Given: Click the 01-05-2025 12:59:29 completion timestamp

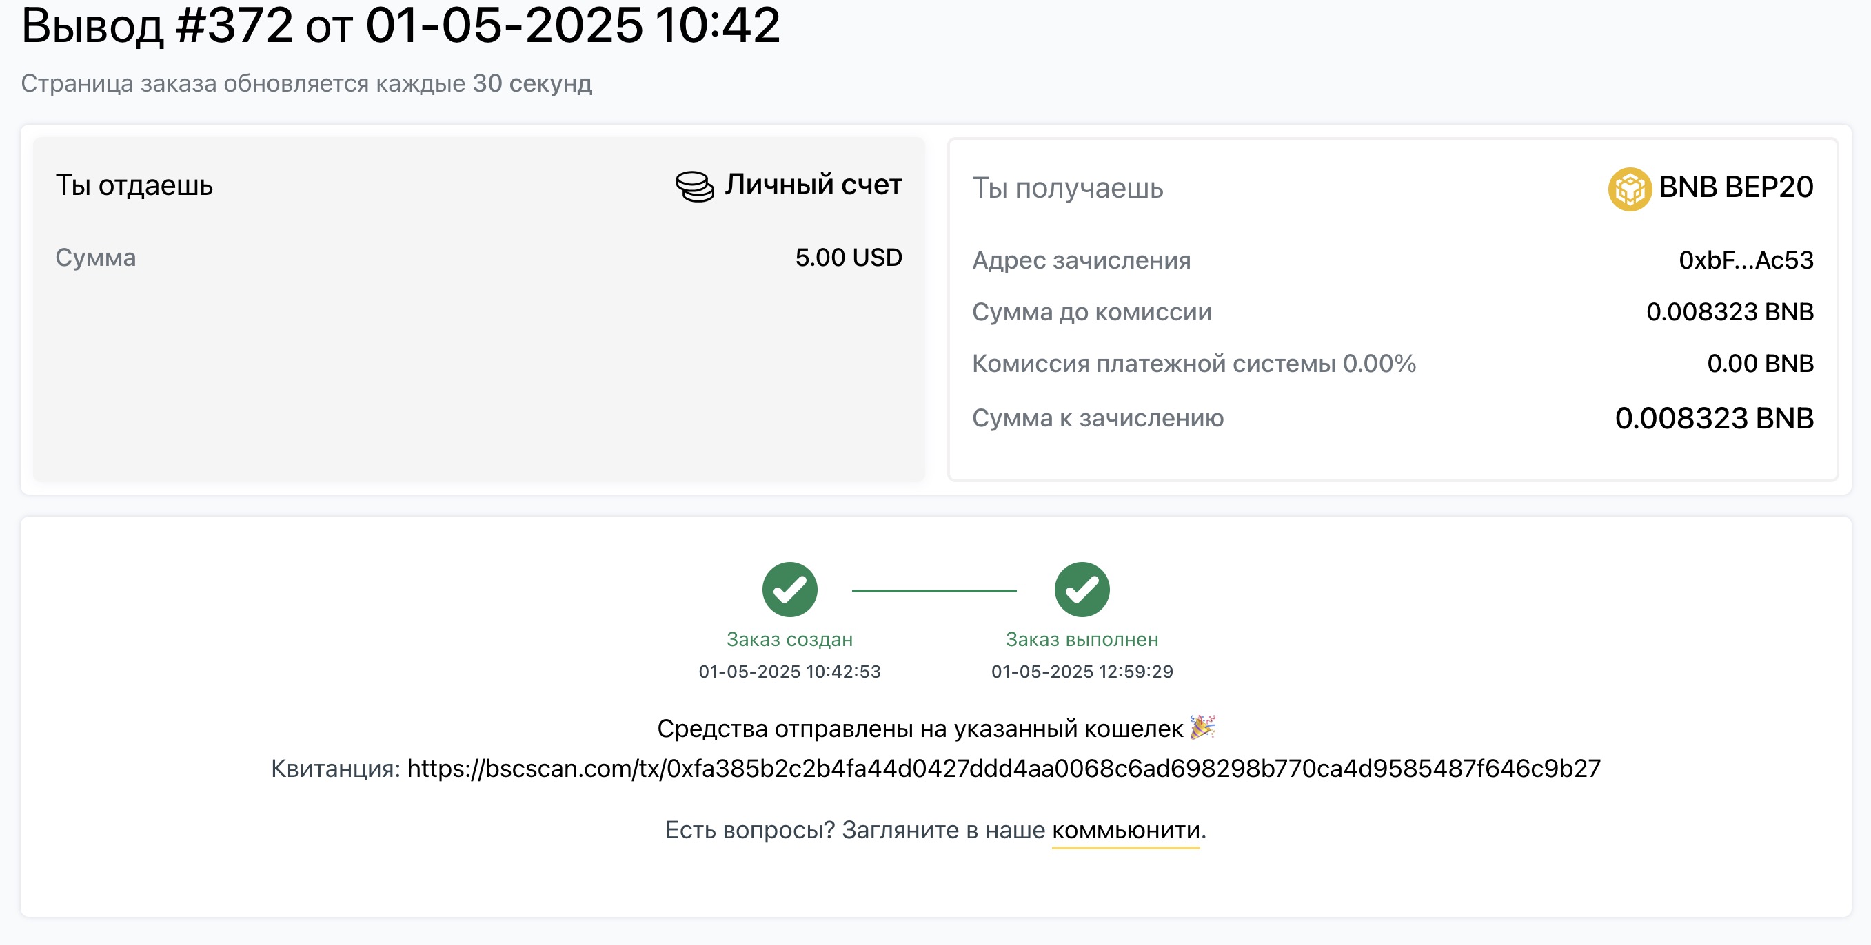Looking at the screenshot, I should tap(1082, 672).
